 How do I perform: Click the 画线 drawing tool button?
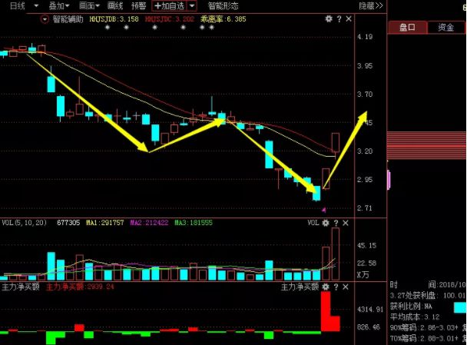[115, 5]
